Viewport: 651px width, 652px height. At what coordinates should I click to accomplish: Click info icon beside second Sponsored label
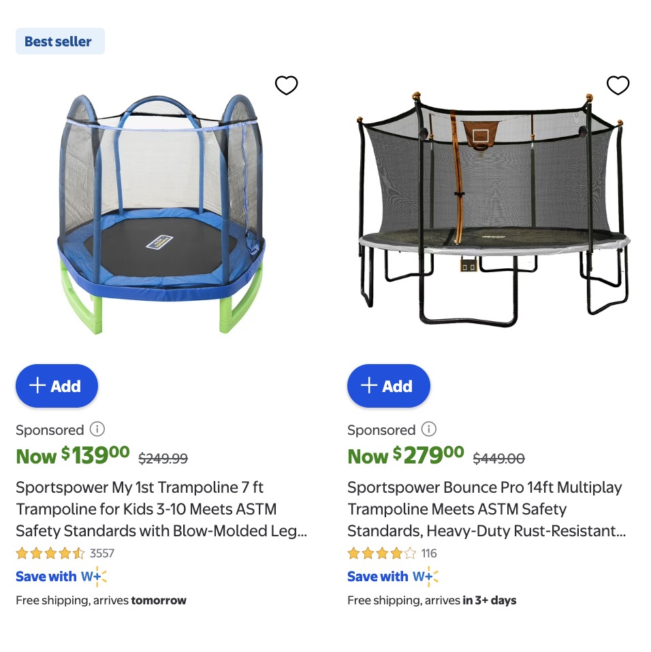429,429
